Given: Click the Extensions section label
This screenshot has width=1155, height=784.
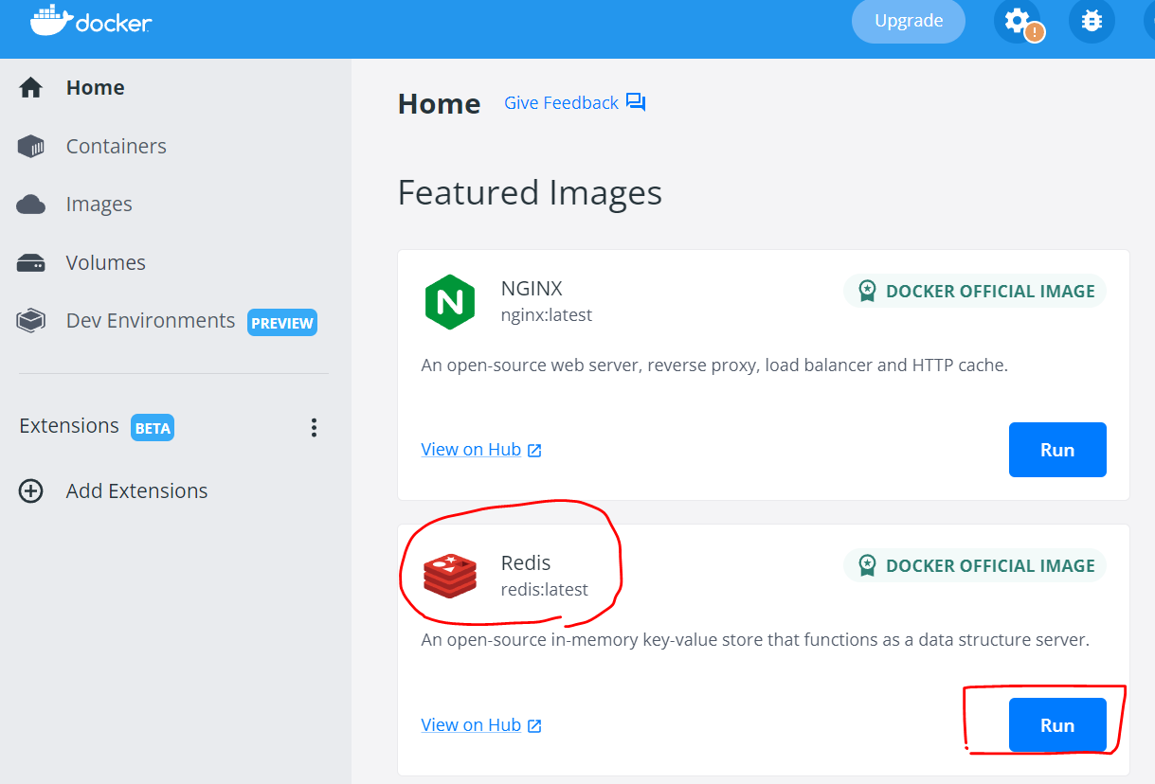Looking at the screenshot, I should [69, 426].
